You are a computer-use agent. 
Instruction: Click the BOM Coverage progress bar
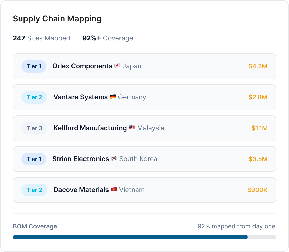pyautogui.click(x=144, y=237)
